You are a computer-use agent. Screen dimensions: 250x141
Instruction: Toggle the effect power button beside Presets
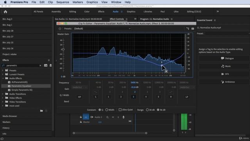(x=60, y=29)
